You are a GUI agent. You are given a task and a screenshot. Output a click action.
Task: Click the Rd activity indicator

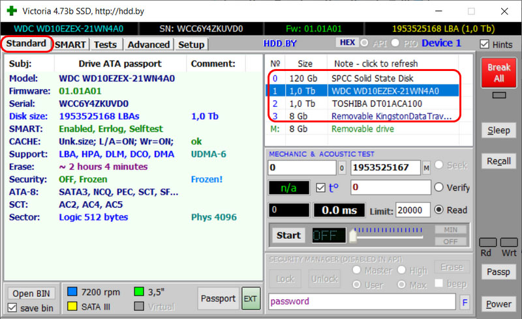click(x=487, y=242)
